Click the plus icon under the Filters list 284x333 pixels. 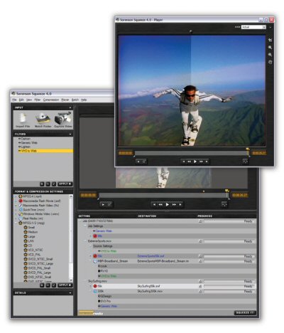pos(42,184)
